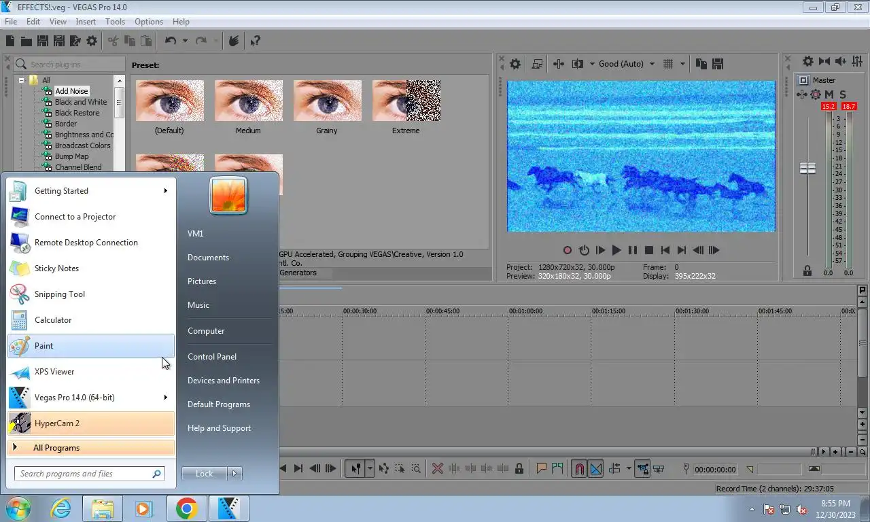Image resolution: width=870 pixels, height=522 pixels.
Task: Click the Interactive Tutorials hand icon
Action: [233, 41]
